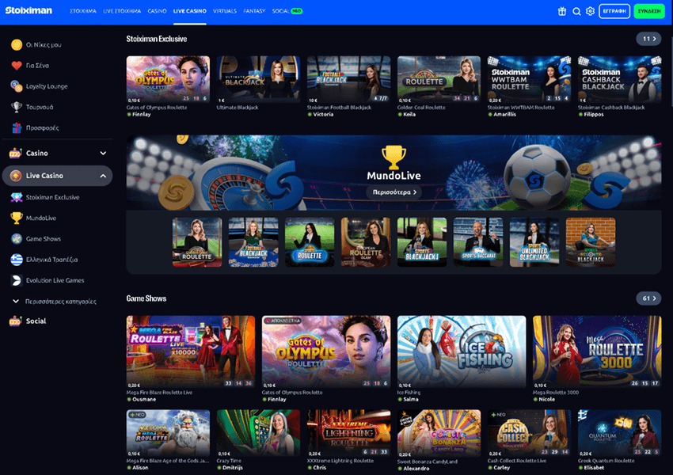Viewport: 673px width, 475px height.
Task: Go to LIVE ΣΤΟΙΧΗΜΑ tab
Action: (x=122, y=11)
